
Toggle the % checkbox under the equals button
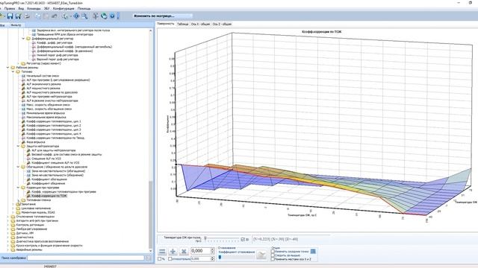pos(159,259)
